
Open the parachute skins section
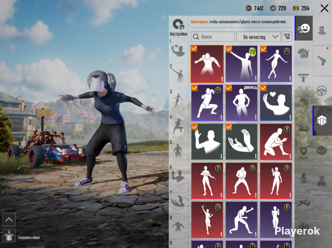tap(303, 102)
